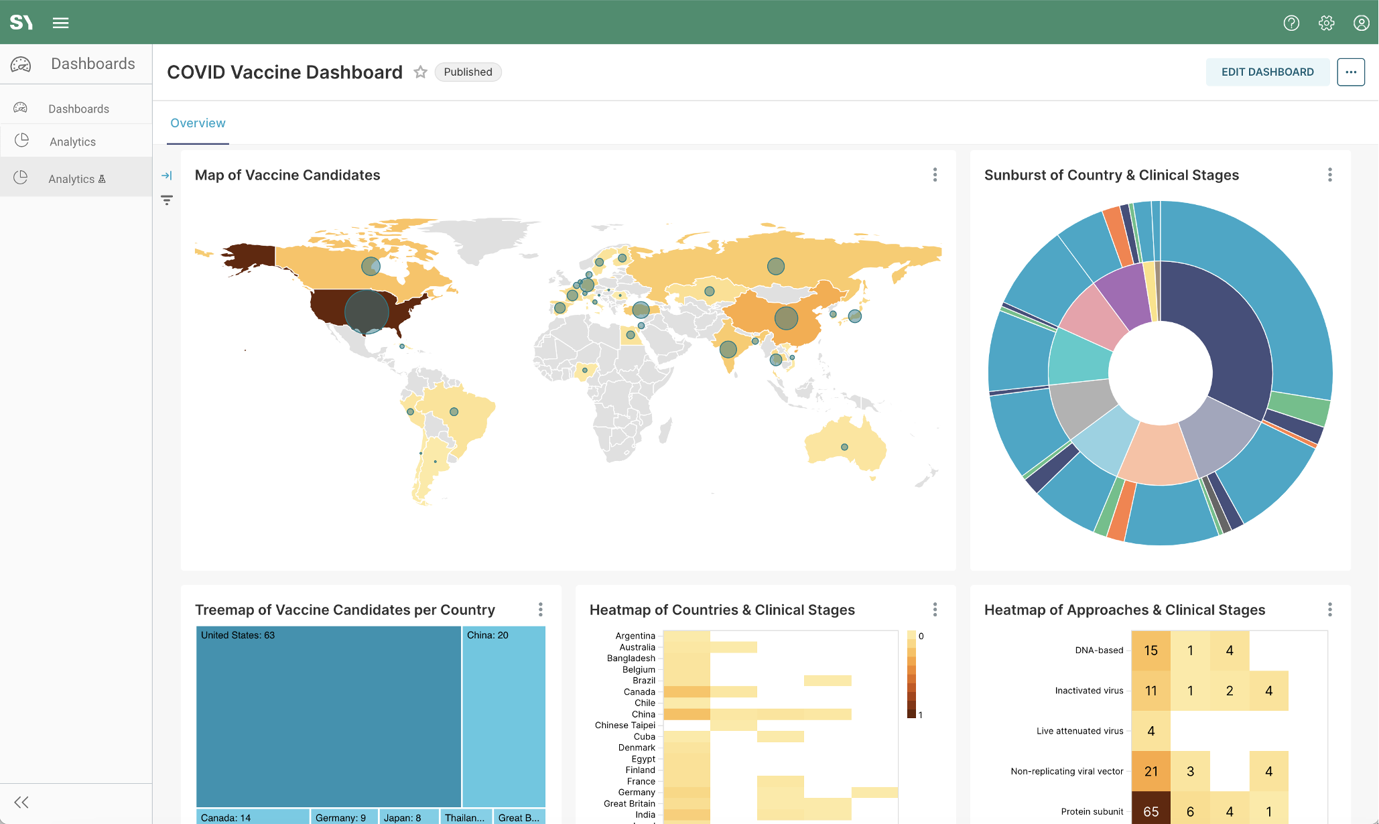
Task: Open the user account profile icon
Action: 1361,23
